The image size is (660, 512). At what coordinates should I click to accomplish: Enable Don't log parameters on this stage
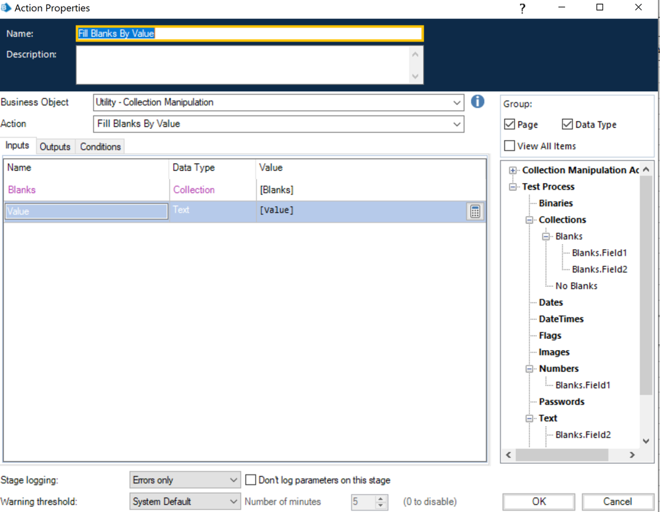click(250, 480)
